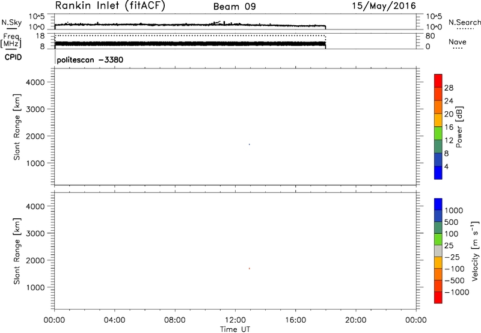The height and width of the screenshot is (333, 481).
Task: Click the 'Time UT' axis label
Action: 235,329
